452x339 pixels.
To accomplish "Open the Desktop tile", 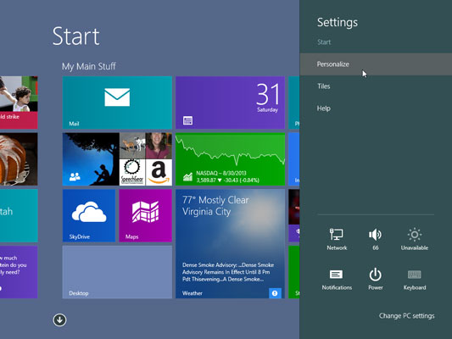I will point(117,272).
